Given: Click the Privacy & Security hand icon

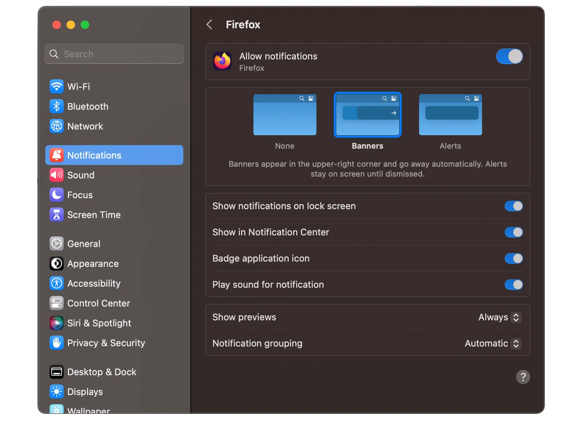Looking at the screenshot, I should (57, 343).
